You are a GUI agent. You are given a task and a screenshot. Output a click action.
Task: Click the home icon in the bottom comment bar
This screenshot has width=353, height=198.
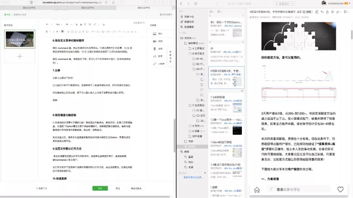pyautogui.click(x=257, y=189)
